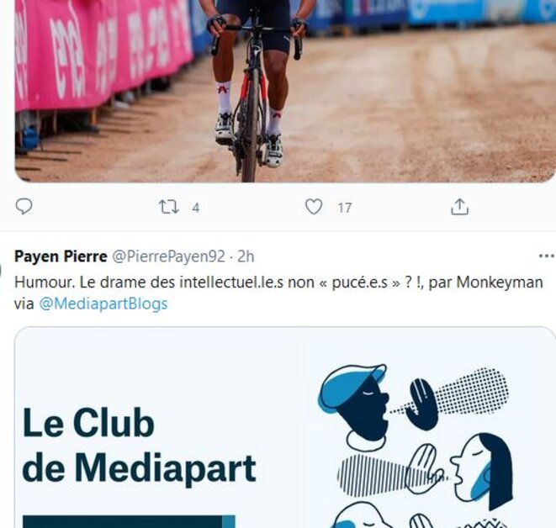The height and width of the screenshot is (528, 556).
Task: Click the retweet count of 4
Action: (196, 208)
